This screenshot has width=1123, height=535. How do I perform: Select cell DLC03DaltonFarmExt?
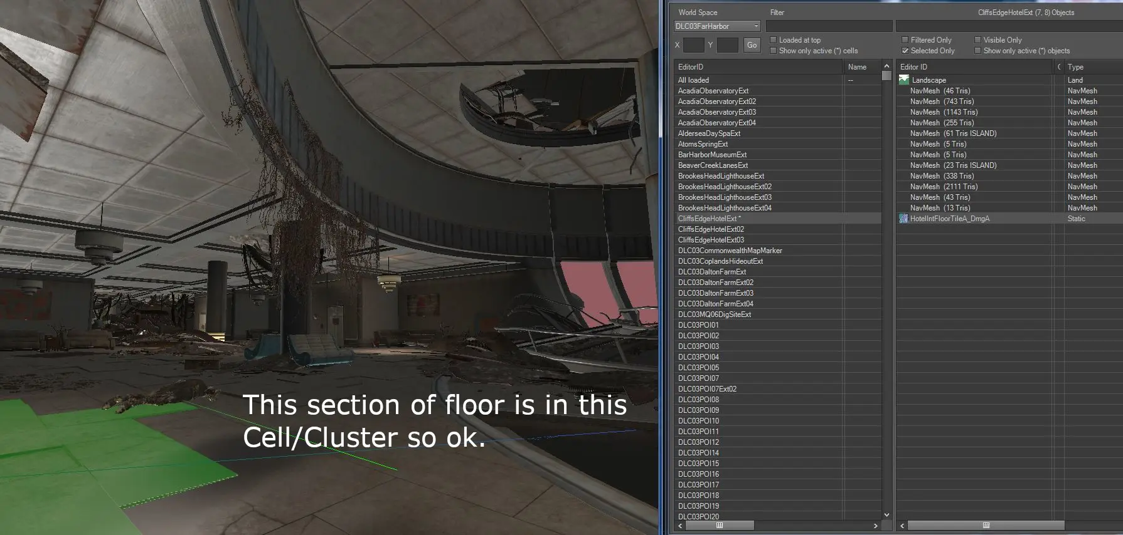coord(777,272)
